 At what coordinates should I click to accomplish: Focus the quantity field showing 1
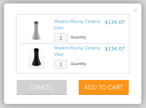click(x=61, y=64)
